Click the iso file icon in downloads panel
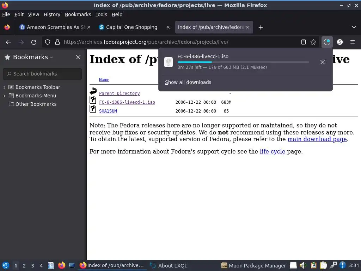The height and width of the screenshot is (271, 361). (x=168, y=62)
